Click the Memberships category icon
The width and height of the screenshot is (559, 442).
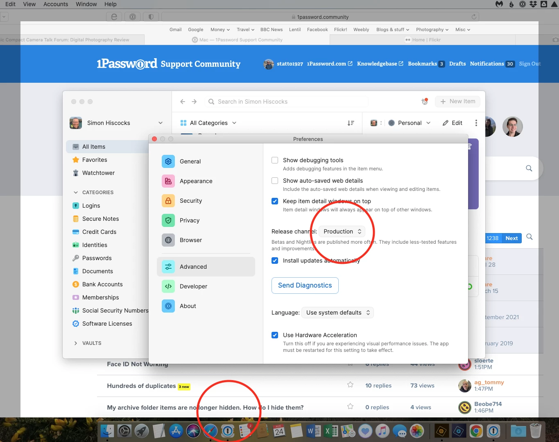click(x=76, y=297)
